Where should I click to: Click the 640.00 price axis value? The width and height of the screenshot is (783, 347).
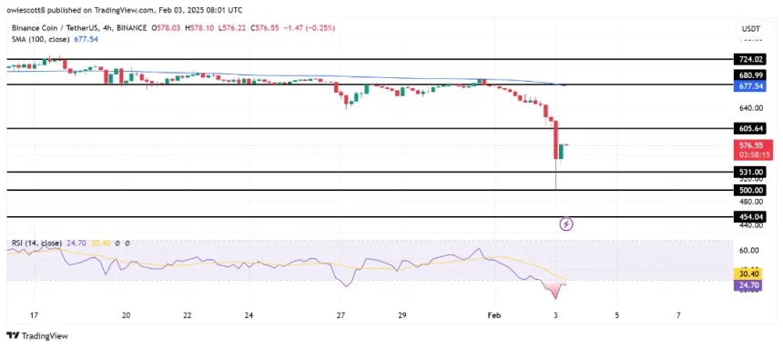[750, 108]
